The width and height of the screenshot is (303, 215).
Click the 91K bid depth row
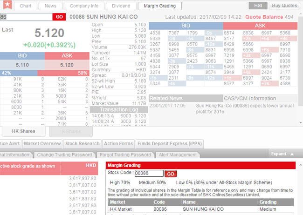(x=22, y=79)
